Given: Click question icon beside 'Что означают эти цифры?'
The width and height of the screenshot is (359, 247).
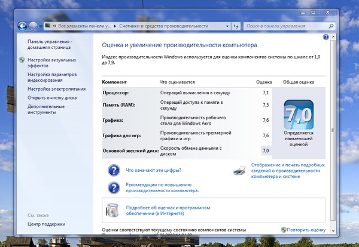Looking at the screenshot, I should (x=114, y=170).
